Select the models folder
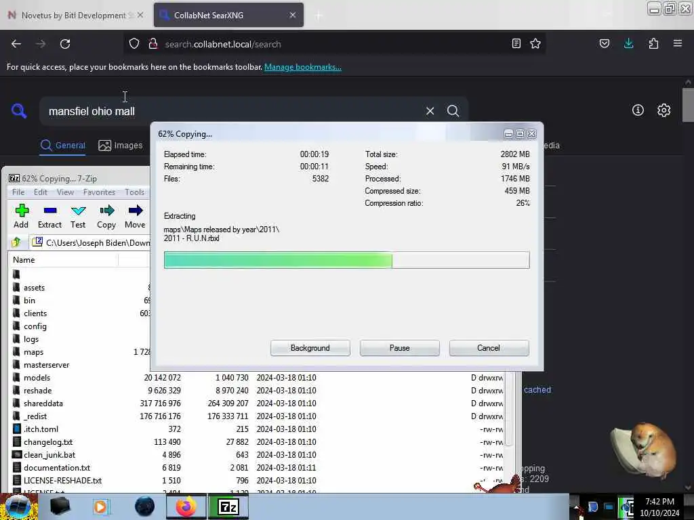 point(37,377)
